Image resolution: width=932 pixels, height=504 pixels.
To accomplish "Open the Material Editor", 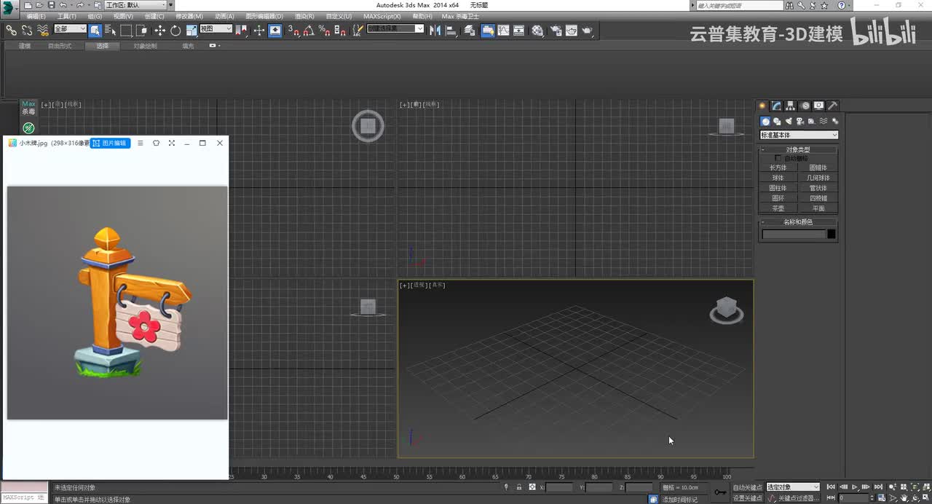I will [537, 31].
